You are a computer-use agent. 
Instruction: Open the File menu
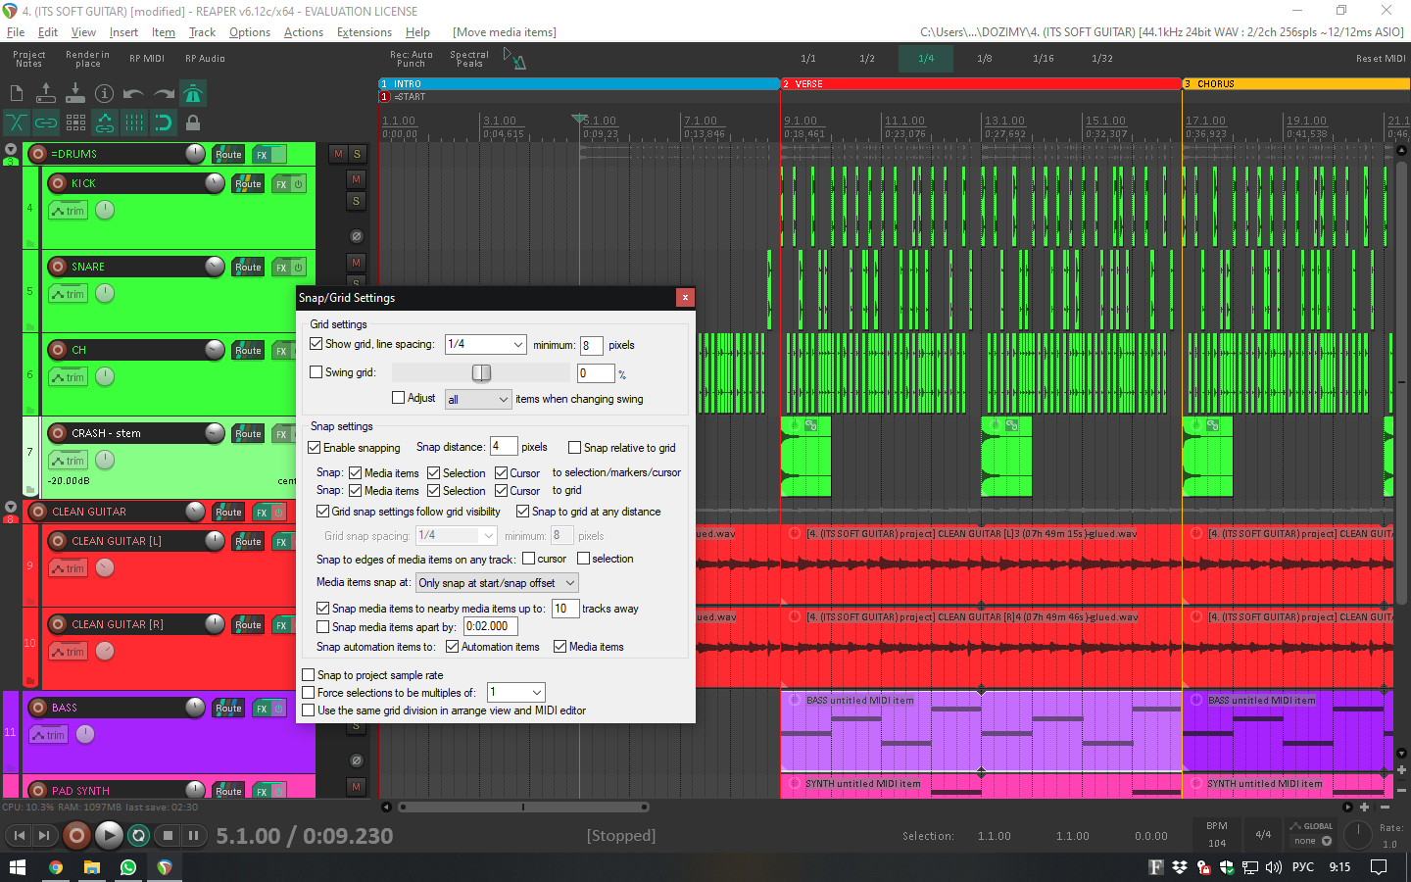(x=16, y=32)
